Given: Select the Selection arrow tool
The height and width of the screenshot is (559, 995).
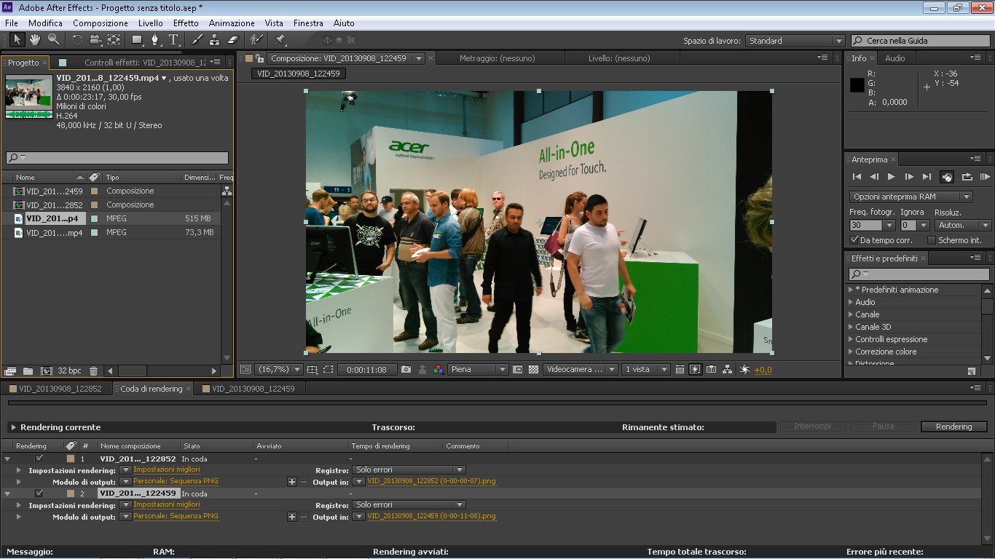Looking at the screenshot, I should point(17,40).
